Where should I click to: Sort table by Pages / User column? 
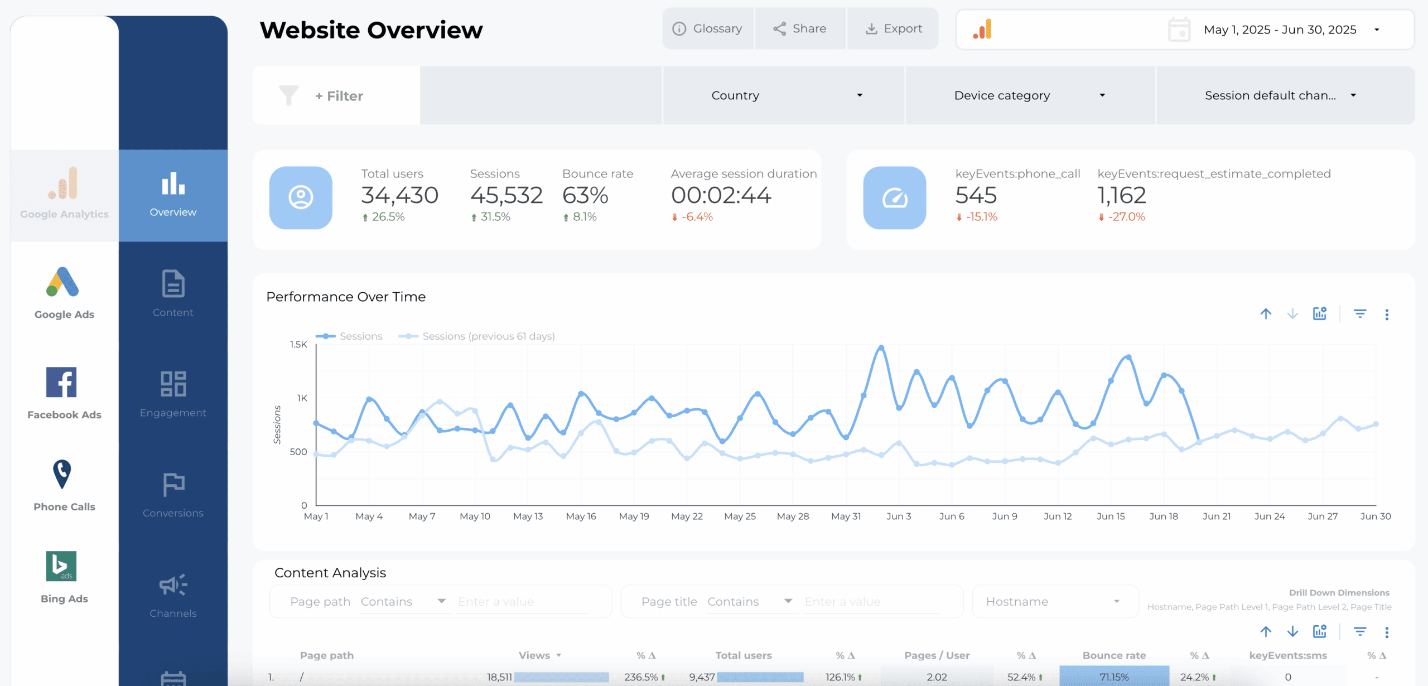pyautogui.click(x=937, y=655)
